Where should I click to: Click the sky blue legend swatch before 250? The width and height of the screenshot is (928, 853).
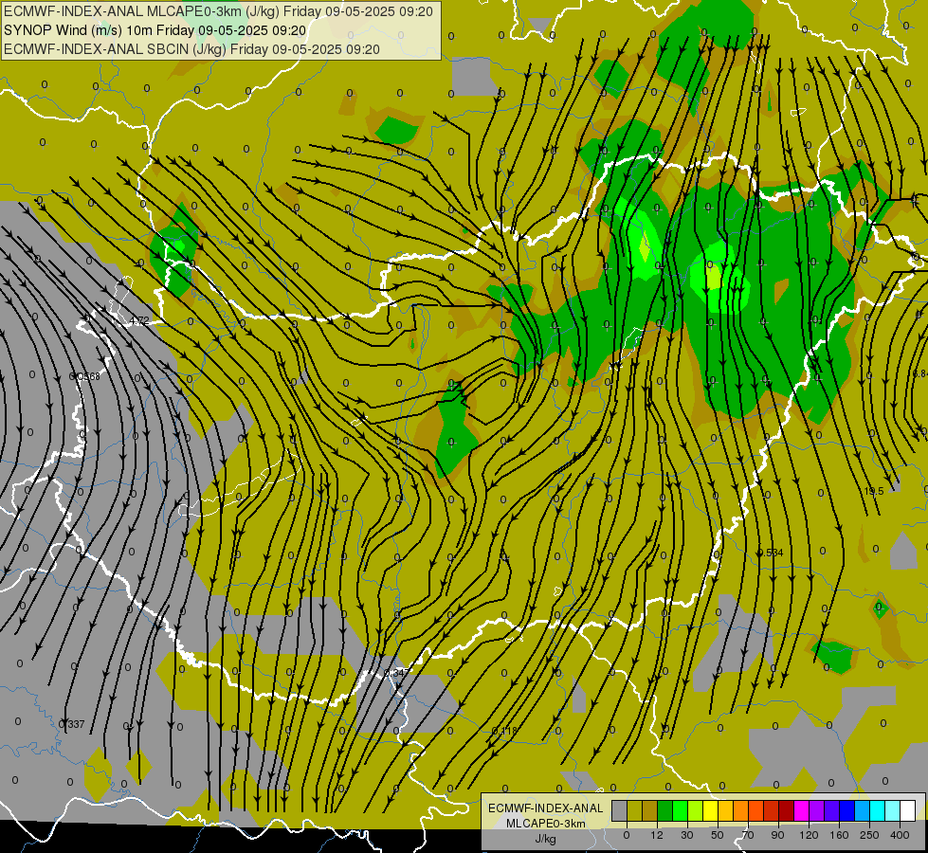tap(863, 811)
